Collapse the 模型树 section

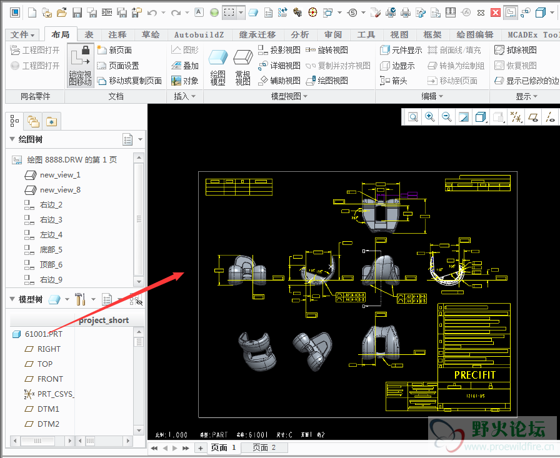point(12,299)
